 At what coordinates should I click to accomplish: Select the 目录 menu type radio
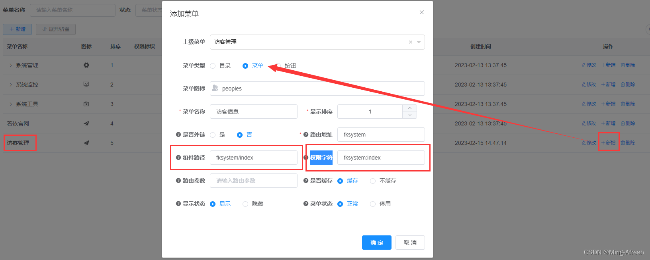tap(213, 66)
